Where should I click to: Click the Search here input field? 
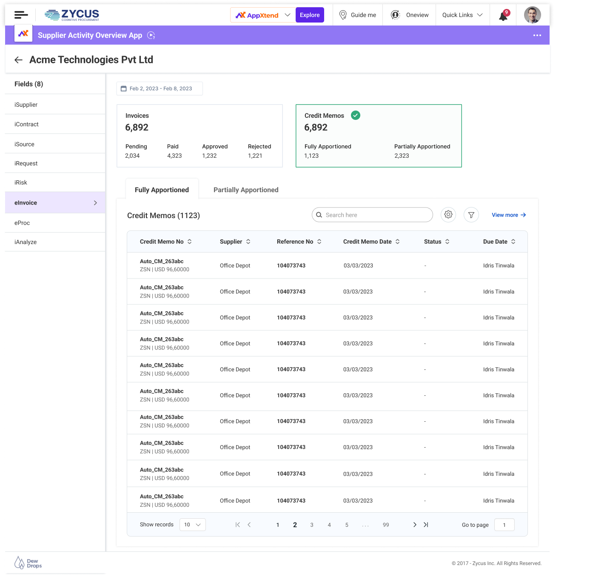376,215
